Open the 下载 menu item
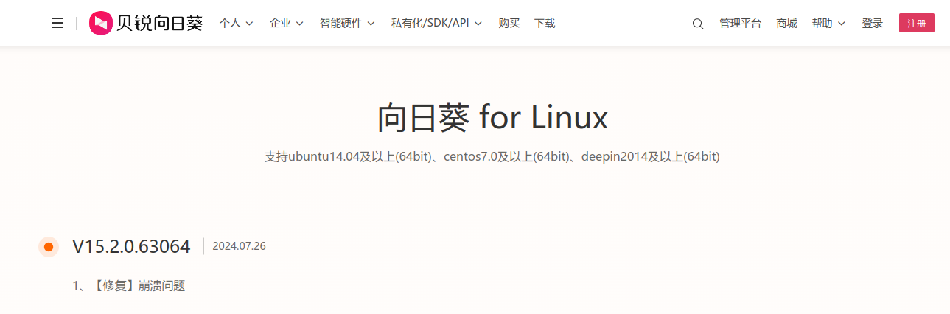This screenshot has height=314, width=950. coord(545,24)
